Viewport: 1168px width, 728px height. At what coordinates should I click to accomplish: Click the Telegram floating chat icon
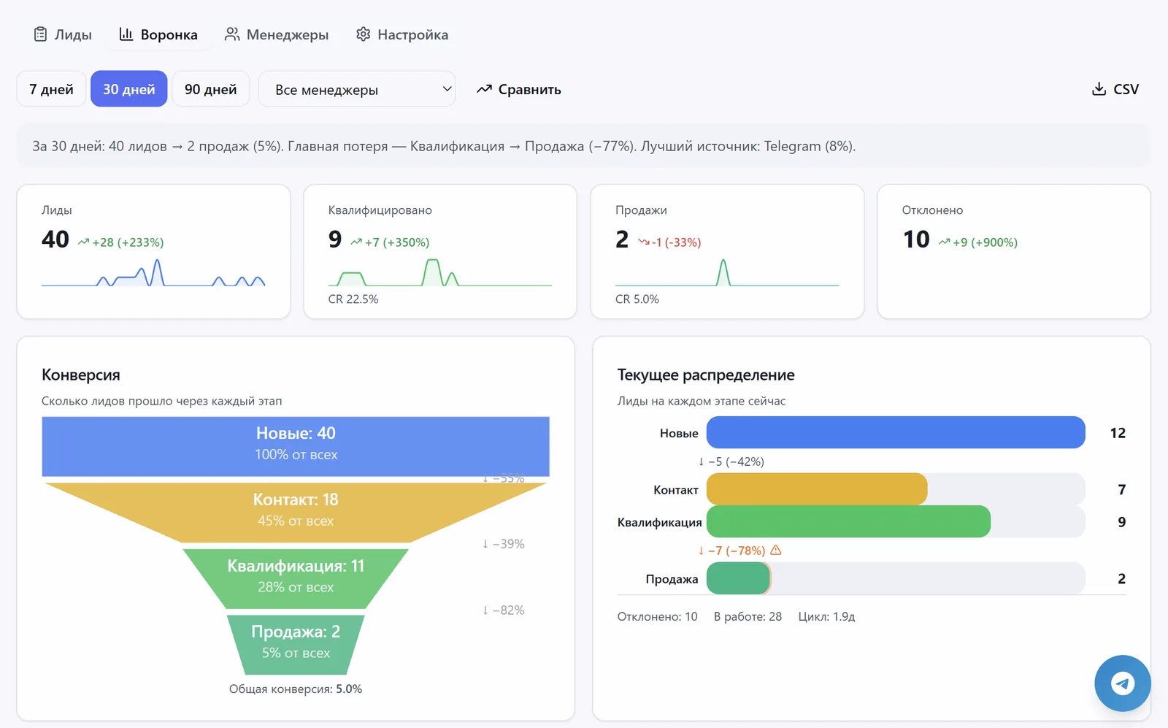[x=1122, y=683]
